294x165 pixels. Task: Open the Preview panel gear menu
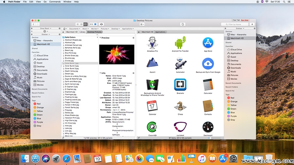133,38
